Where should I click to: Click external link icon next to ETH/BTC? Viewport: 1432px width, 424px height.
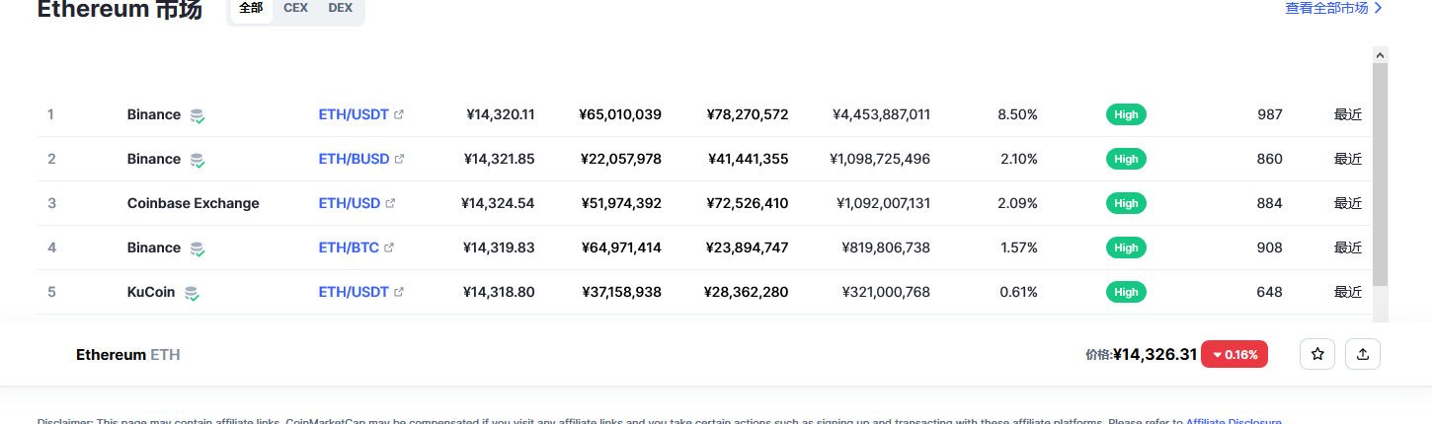tap(389, 247)
